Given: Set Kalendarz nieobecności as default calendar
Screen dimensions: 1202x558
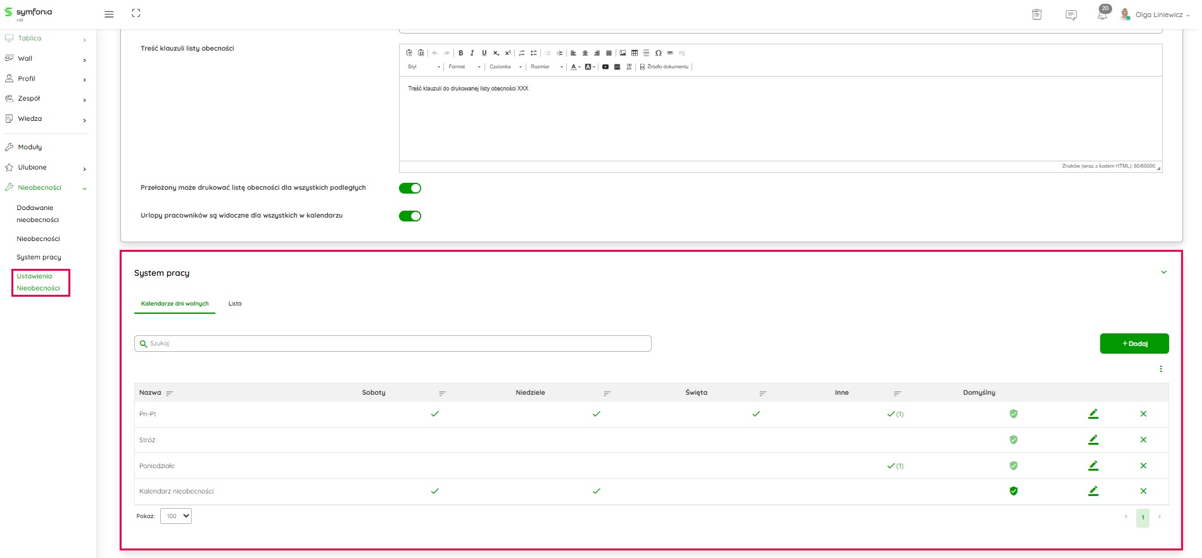Looking at the screenshot, I should point(1013,491).
